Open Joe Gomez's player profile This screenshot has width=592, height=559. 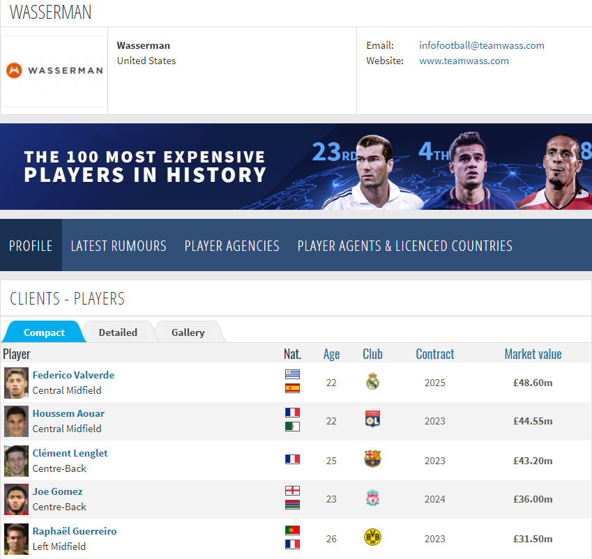[x=57, y=491]
